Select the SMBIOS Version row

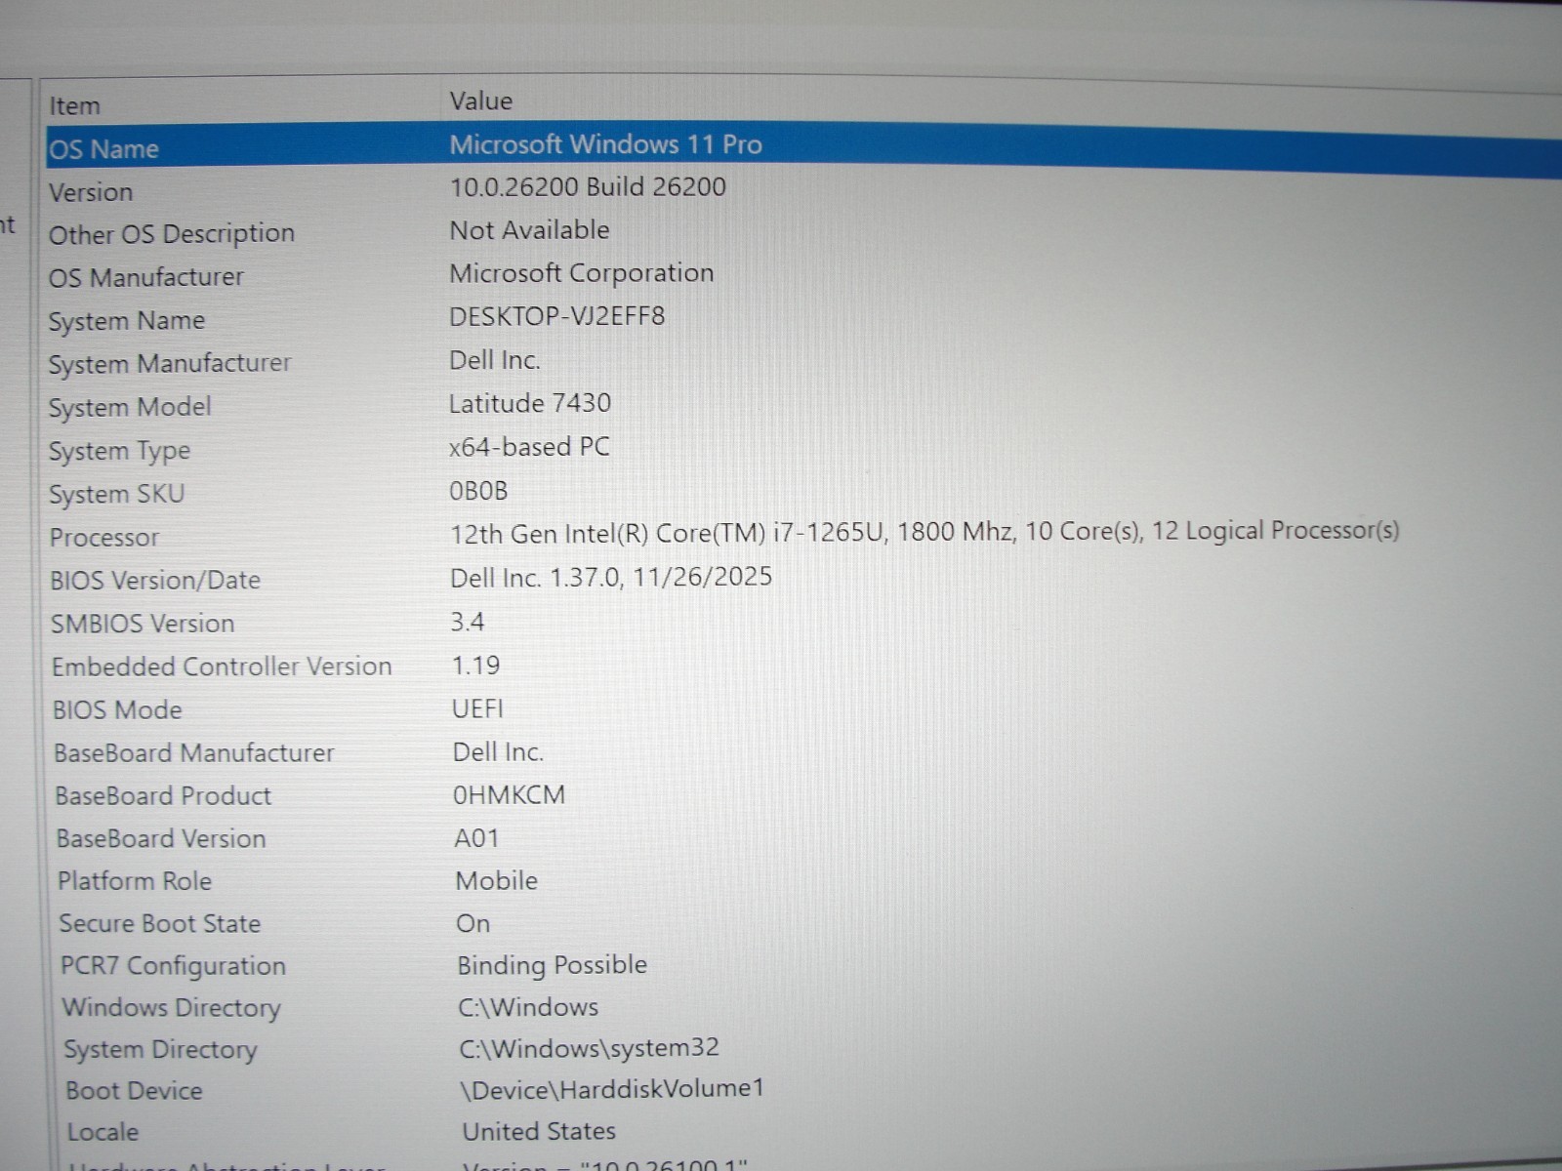[x=143, y=624]
